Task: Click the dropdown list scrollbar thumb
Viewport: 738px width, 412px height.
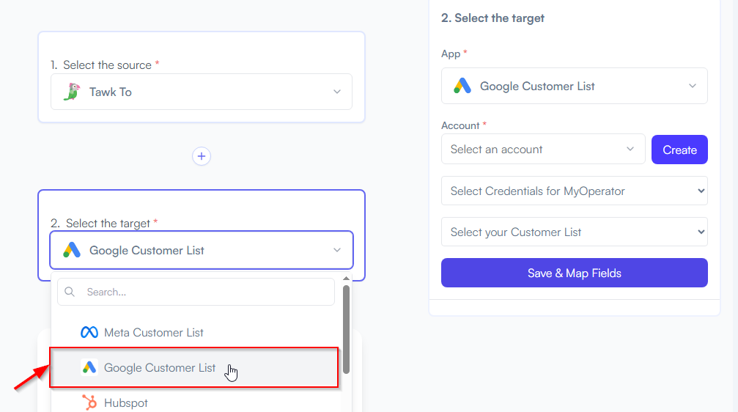Action: point(347,330)
